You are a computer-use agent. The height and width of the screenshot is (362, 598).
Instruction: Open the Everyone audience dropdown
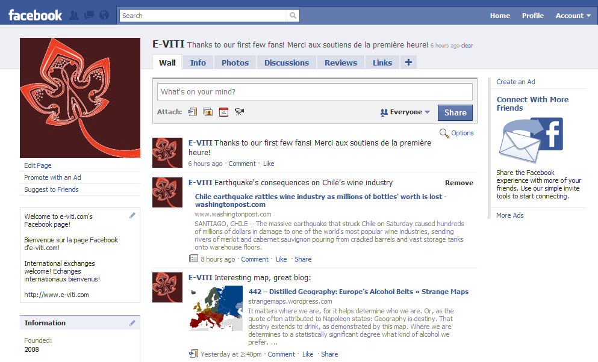405,112
